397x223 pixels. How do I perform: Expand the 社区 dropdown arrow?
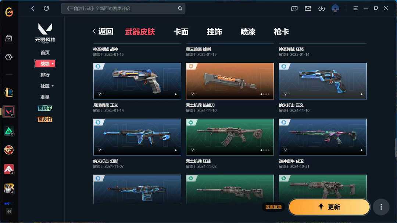pos(53,86)
